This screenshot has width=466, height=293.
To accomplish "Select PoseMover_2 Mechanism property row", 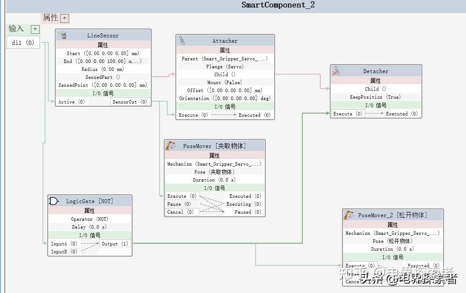I will 393,233.
